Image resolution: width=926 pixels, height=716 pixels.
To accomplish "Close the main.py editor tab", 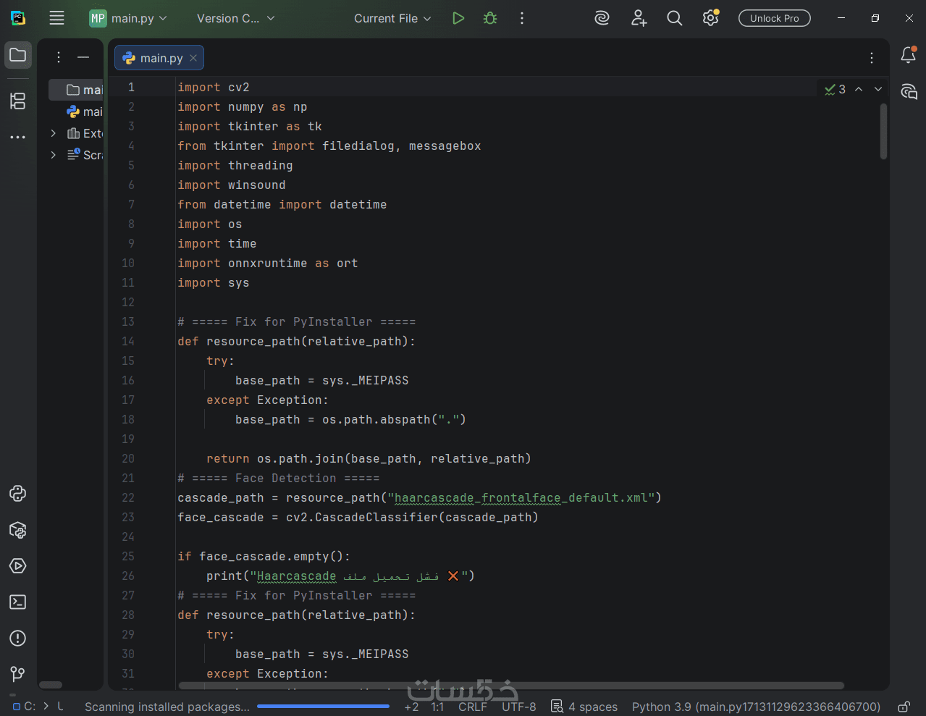I will point(193,58).
